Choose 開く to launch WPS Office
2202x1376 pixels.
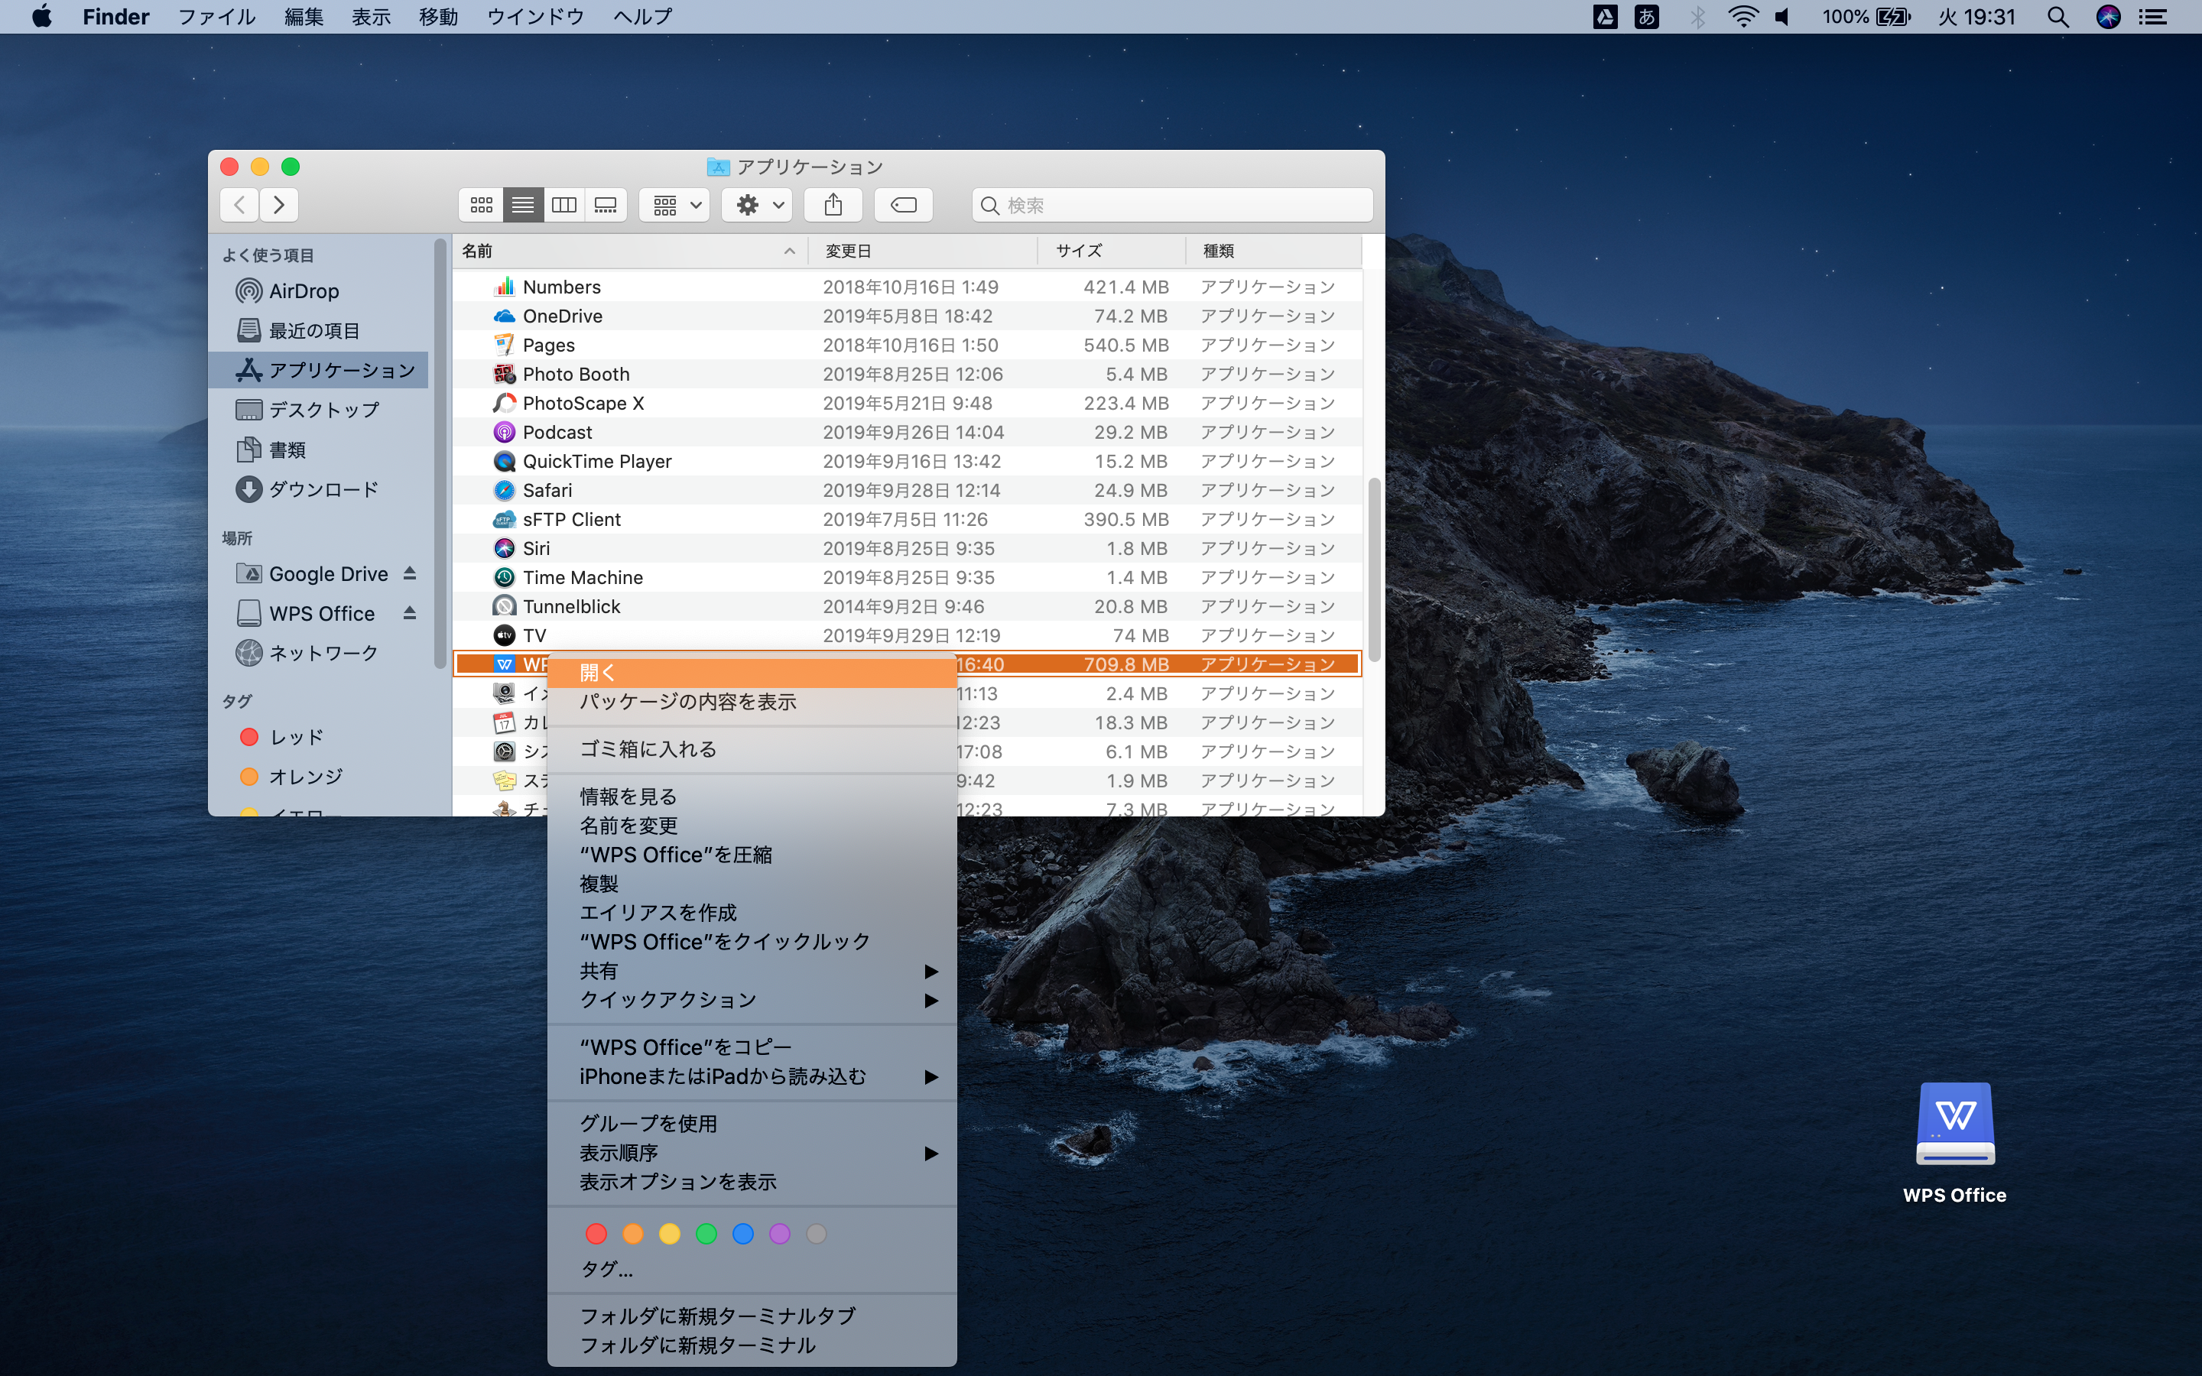click(598, 672)
